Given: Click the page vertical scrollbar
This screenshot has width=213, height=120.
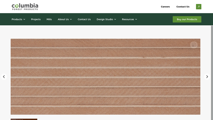Looking at the screenshot, I should tap(212, 73).
